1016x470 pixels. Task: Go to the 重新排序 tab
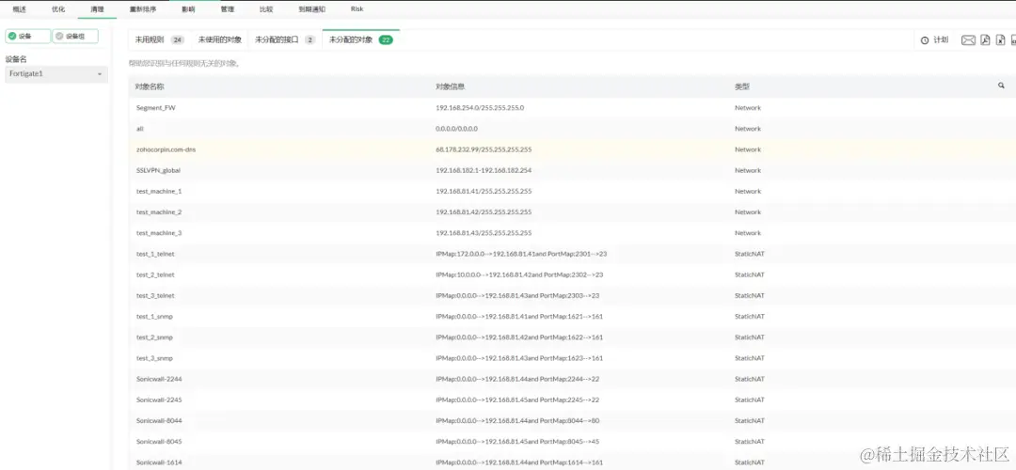coord(143,9)
